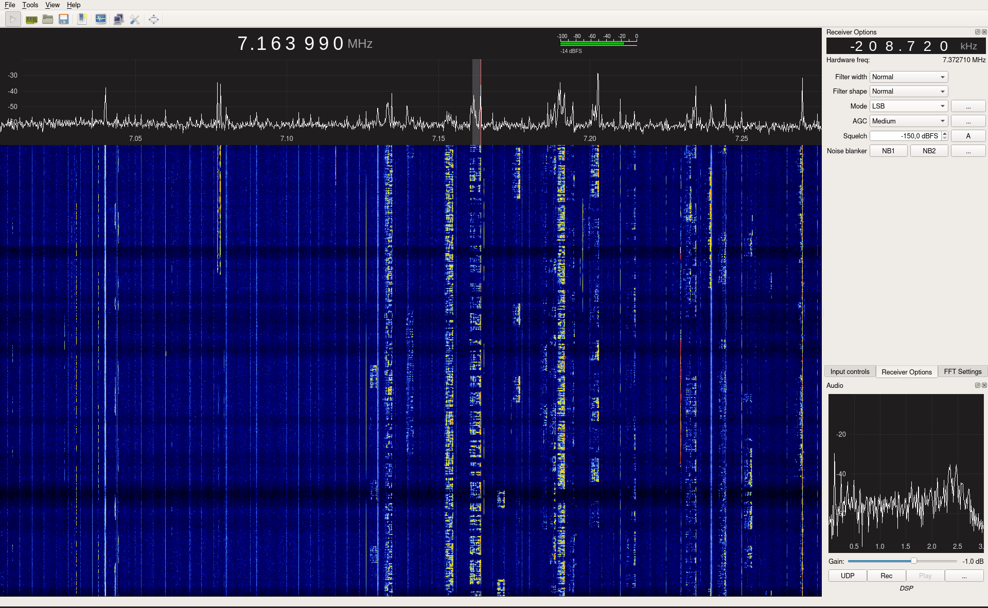Adjust the audio Gain slider handle
The height and width of the screenshot is (608, 988).
pyautogui.click(x=913, y=561)
